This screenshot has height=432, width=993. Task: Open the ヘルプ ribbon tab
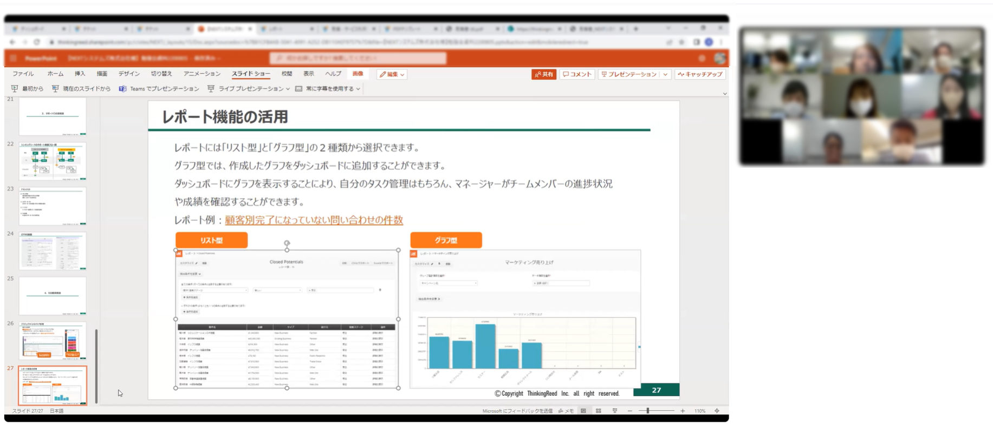click(333, 74)
